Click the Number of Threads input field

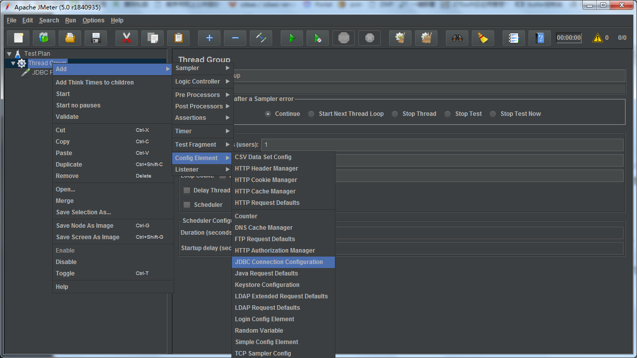tap(442, 145)
